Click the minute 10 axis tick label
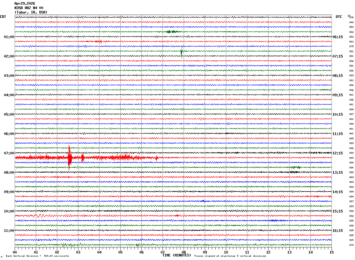The height and width of the screenshot is (260, 355). click(x=226, y=252)
